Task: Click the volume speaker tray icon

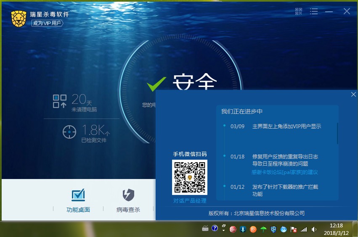Action: tap(314, 229)
